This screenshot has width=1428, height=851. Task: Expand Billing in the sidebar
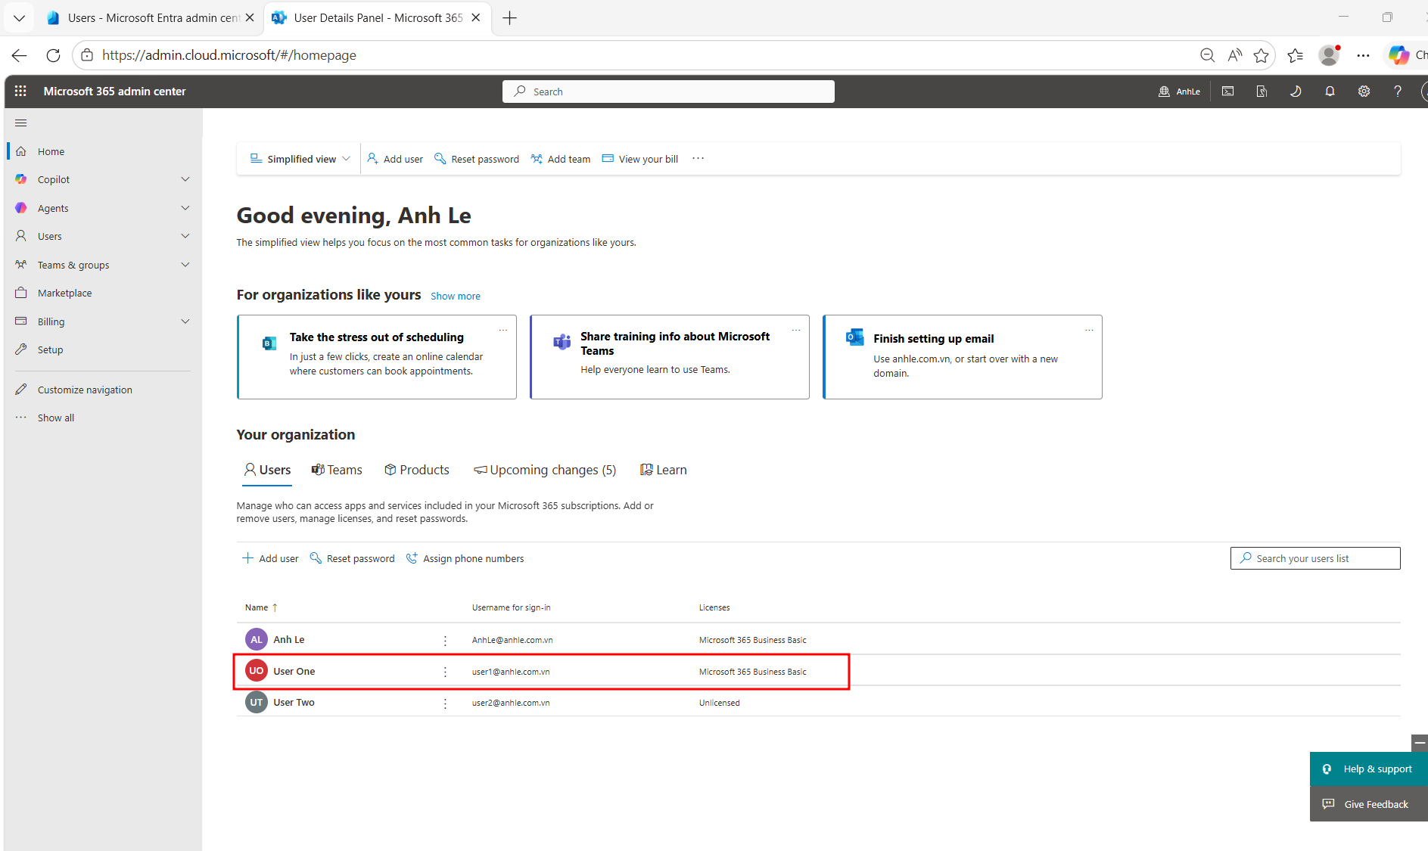pos(185,321)
